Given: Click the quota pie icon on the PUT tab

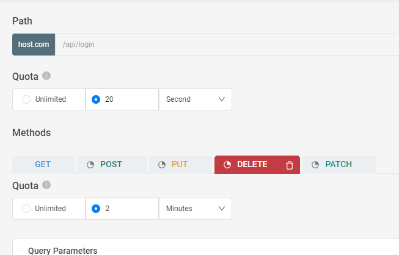Looking at the screenshot, I should point(162,165).
